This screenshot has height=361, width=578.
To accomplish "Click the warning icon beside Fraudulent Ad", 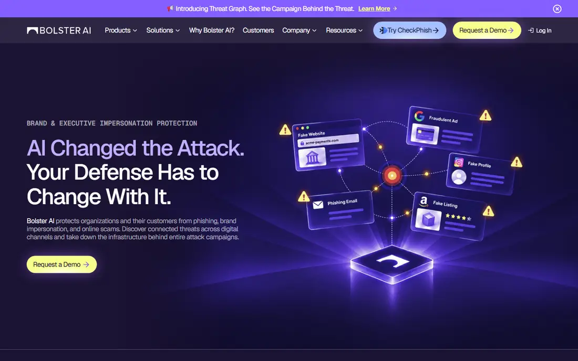I will click(x=486, y=115).
